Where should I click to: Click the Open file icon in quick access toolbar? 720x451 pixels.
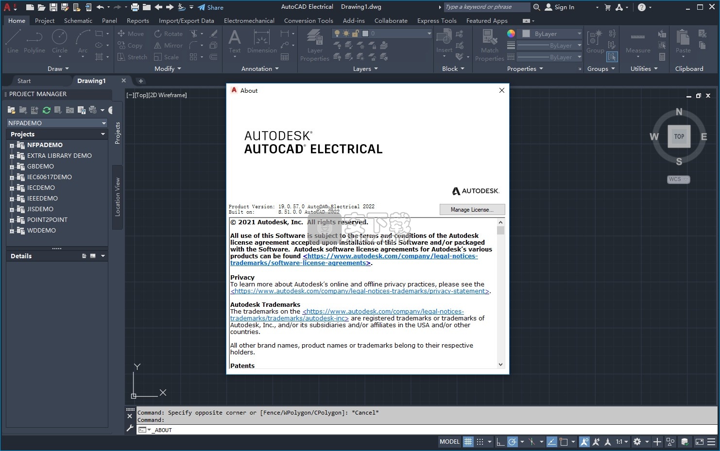41,7
